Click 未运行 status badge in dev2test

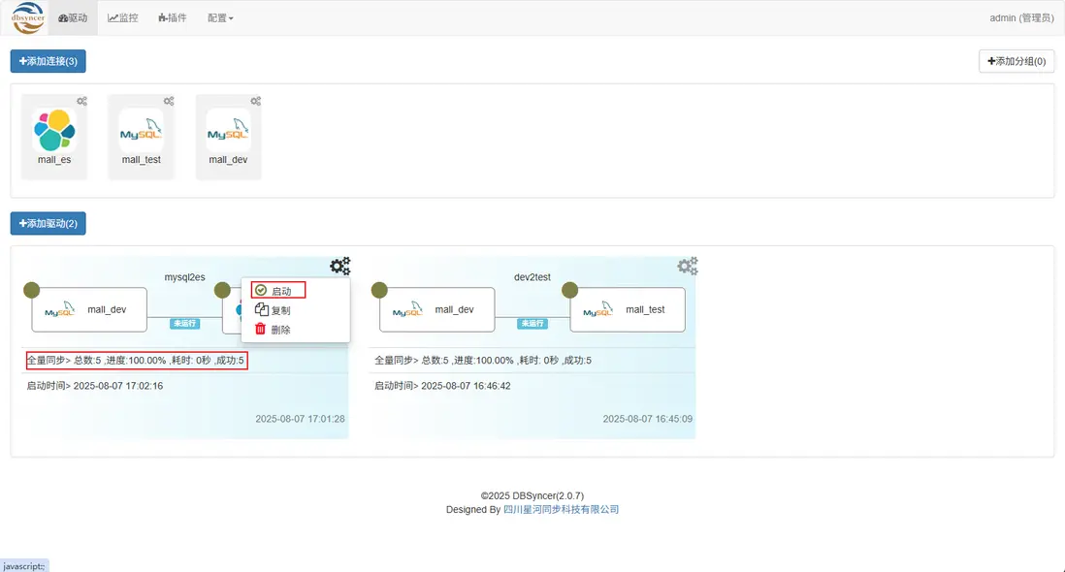pyautogui.click(x=532, y=324)
